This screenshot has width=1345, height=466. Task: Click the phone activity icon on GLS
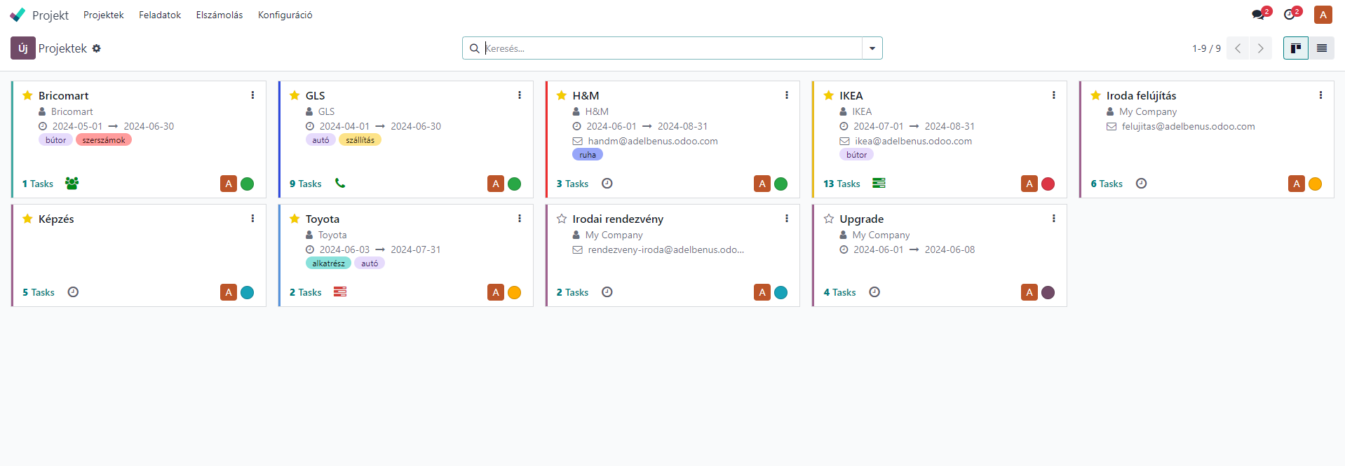(340, 183)
